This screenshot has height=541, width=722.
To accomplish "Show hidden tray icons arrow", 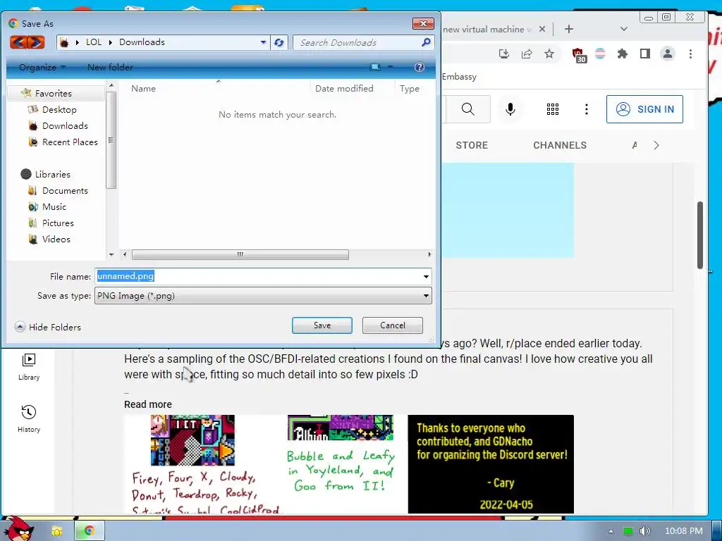I will point(611,531).
